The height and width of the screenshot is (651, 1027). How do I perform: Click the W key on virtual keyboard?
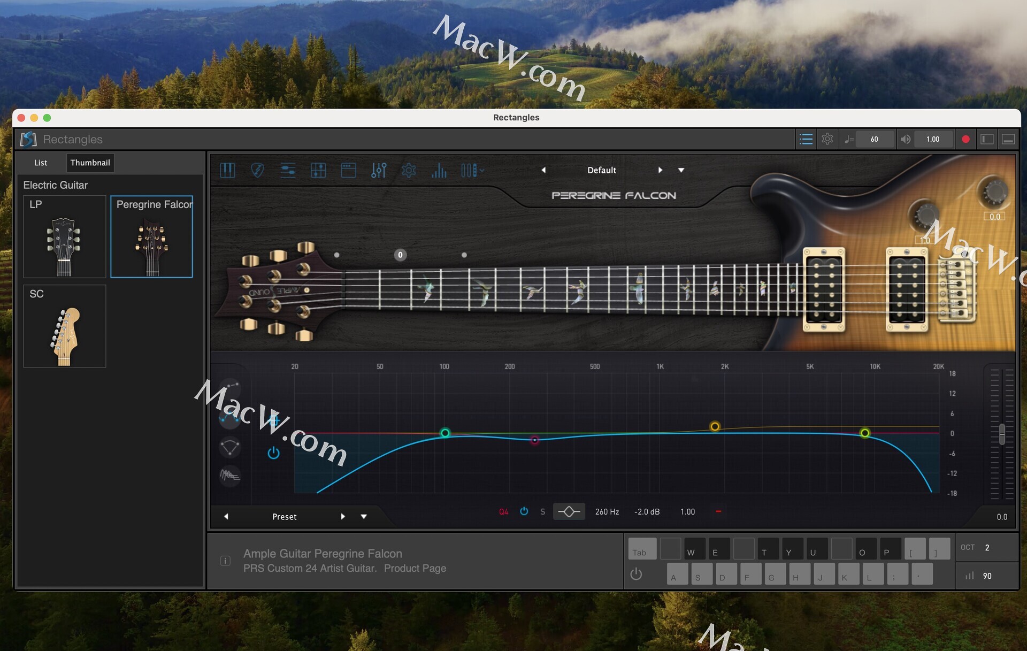click(694, 548)
